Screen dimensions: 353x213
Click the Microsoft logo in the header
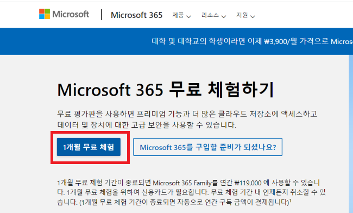64,14
